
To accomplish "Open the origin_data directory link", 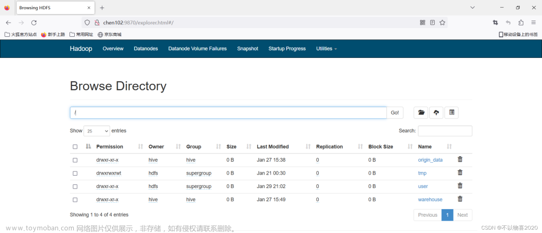I will point(430,160).
